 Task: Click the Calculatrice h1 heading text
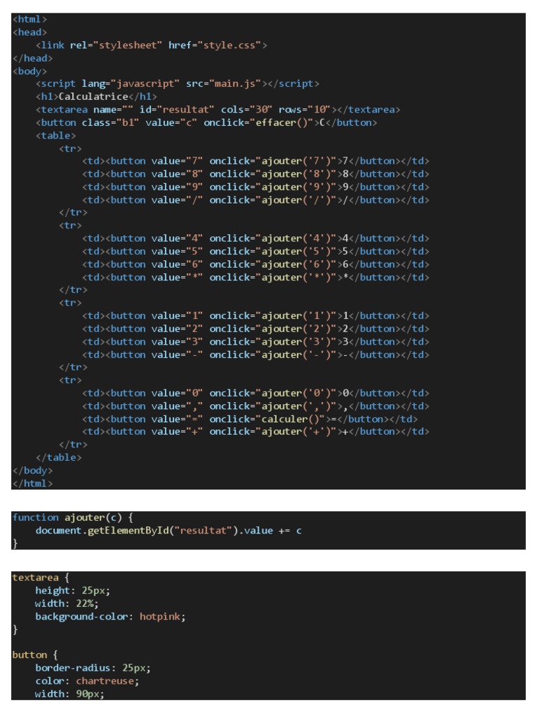pyautogui.click(x=94, y=96)
